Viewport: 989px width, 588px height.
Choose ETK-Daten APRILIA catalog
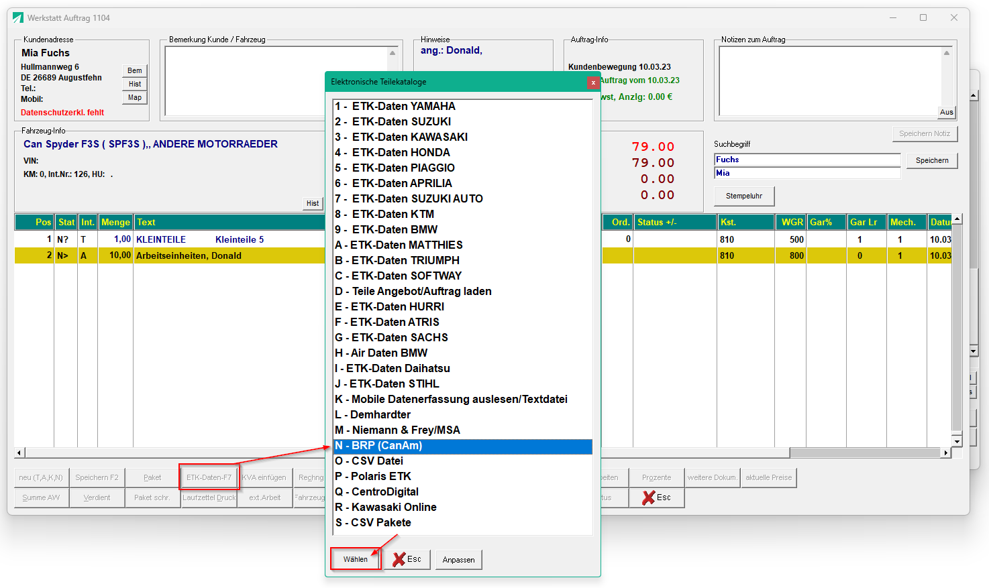click(x=463, y=184)
